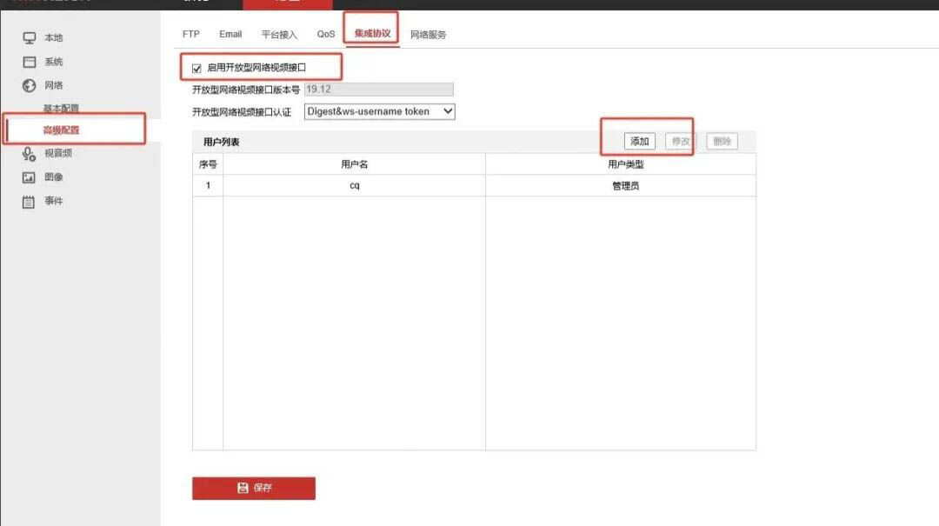Image resolution: width=939 pixels, height=526 pixels.
Task: Switch to the QoS tab
Action: pyautogui.click(x=326, y=34)
